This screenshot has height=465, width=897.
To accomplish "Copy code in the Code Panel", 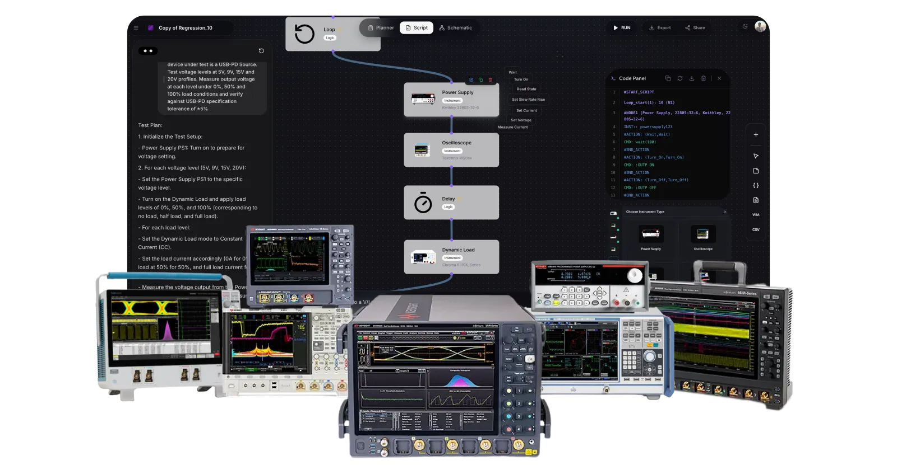I will pyautogui.click(x=668, y=78).
